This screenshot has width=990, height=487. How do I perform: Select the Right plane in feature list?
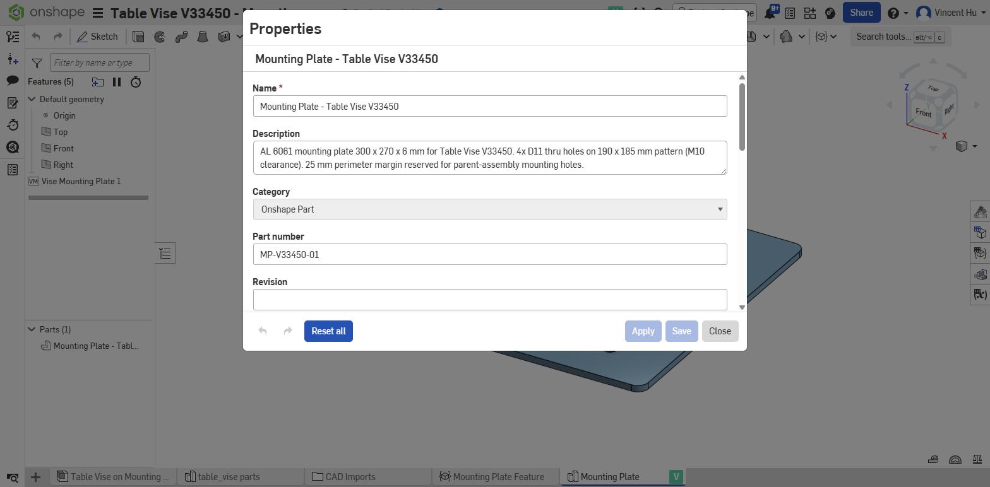coord(57,165)
